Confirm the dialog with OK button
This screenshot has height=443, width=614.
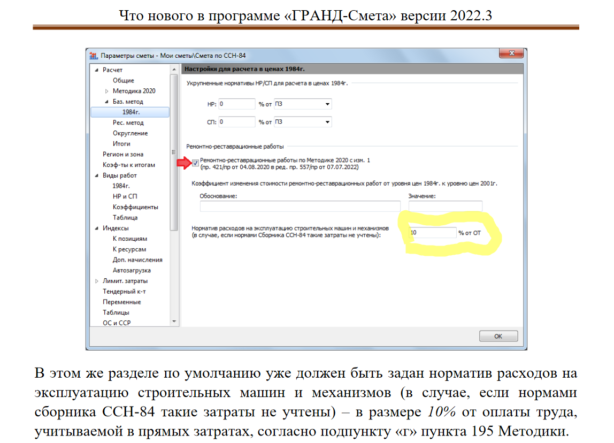pos(498,336)
